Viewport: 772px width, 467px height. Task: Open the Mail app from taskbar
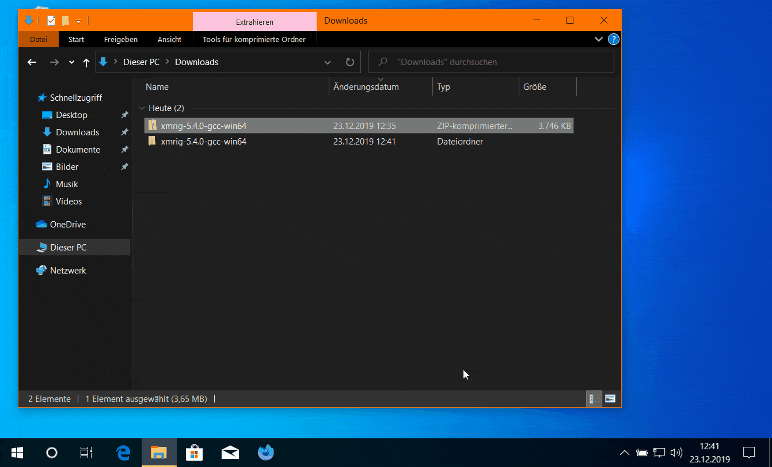230,453
